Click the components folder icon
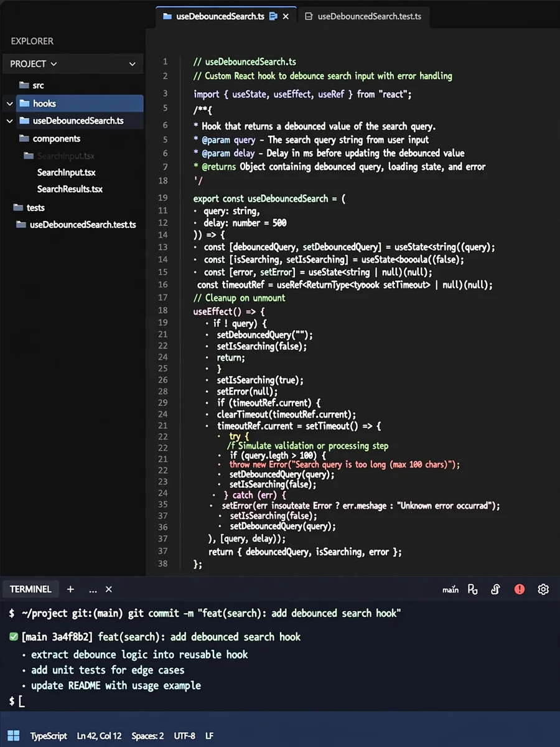 coord(24,138)
